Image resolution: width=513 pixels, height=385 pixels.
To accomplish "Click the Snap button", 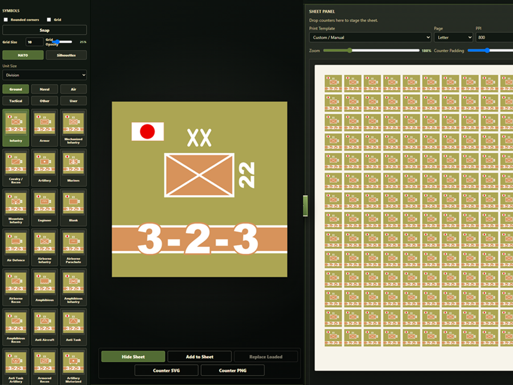I will coord(44,30).
